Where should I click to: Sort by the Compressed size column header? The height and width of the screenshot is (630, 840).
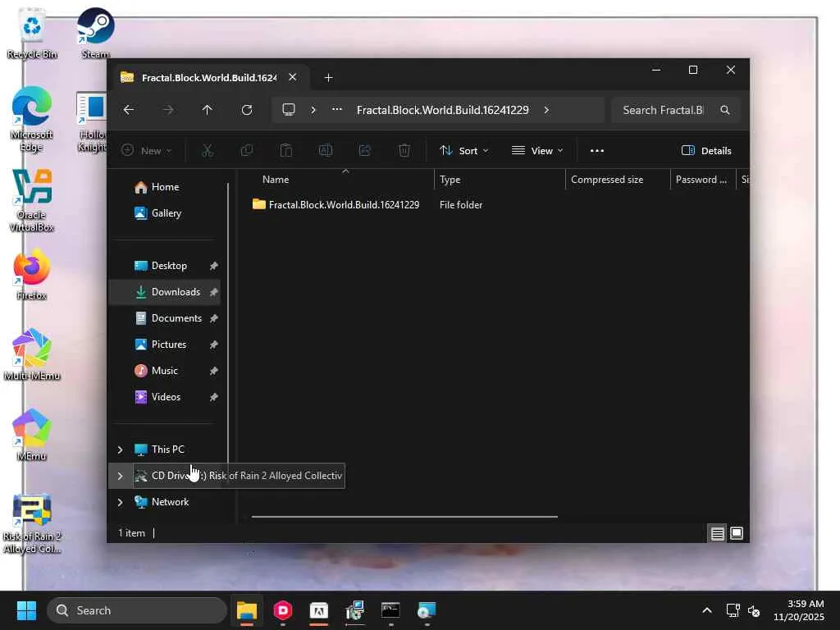click(607, 180)
